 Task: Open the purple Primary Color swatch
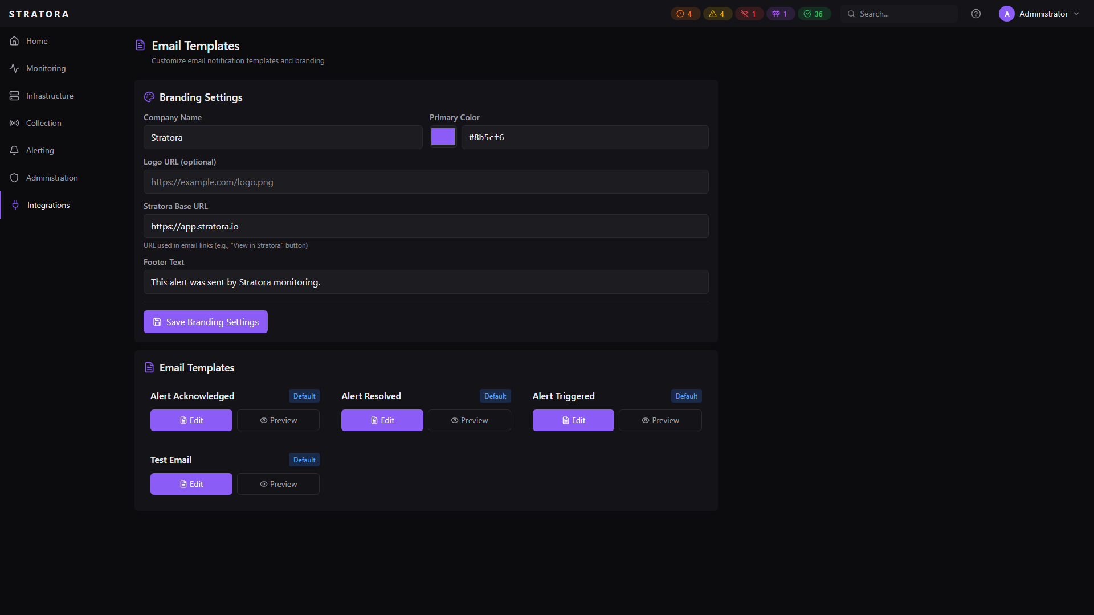pos(443,137)
